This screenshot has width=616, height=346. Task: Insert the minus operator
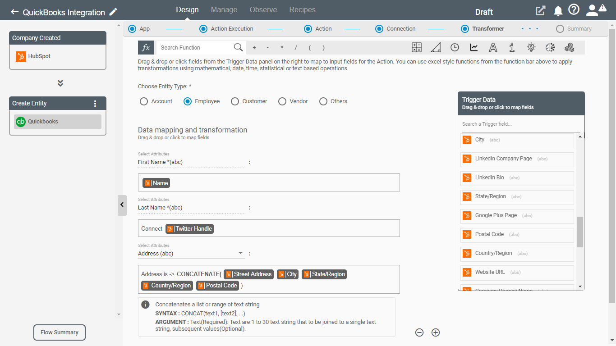pos(268,48)
